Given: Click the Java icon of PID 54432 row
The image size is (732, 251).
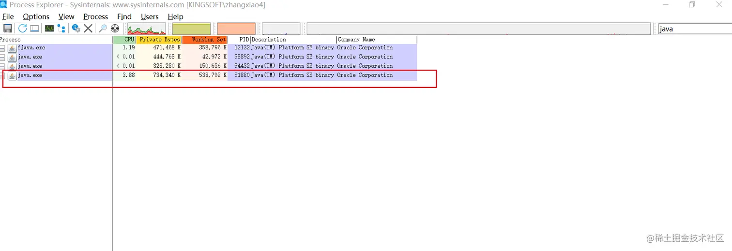Looking at the screenshot, I should [12, 66].
